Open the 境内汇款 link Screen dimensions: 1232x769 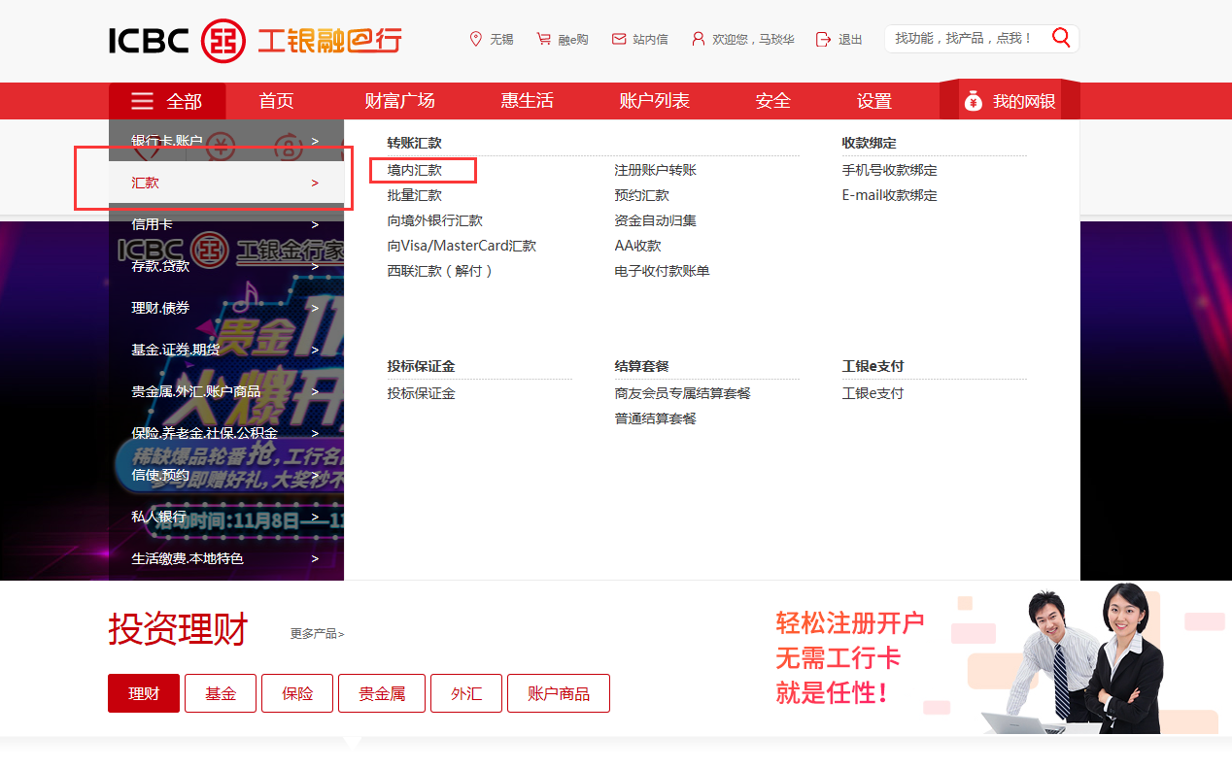(x=414, y=170)
